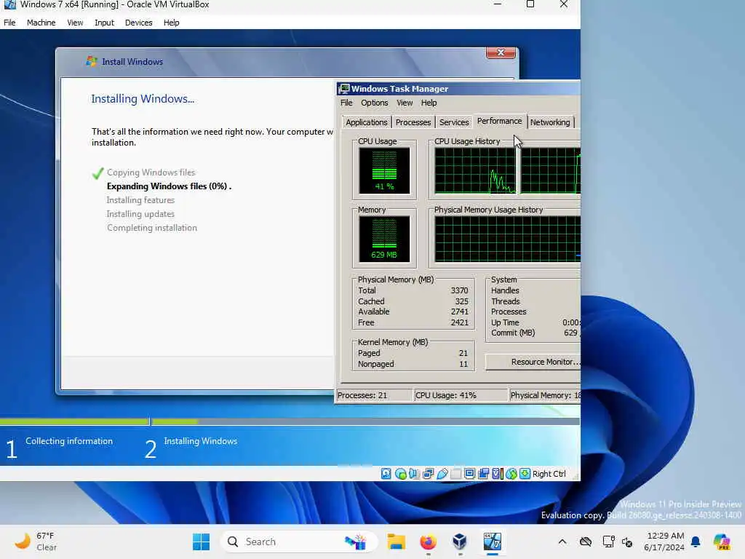Open File Explorer from the taskbar
This screenshot has width=745, height=559.
pyautogui.click(x=396, y=542)
